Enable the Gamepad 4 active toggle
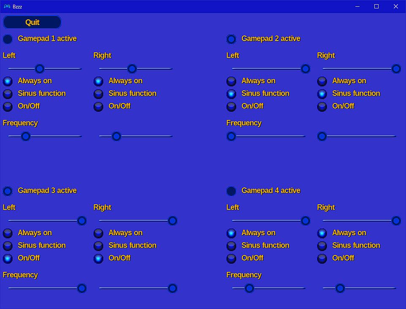This screenshot has width=406, height=309. pyautogui.click(x=231, y=191)
